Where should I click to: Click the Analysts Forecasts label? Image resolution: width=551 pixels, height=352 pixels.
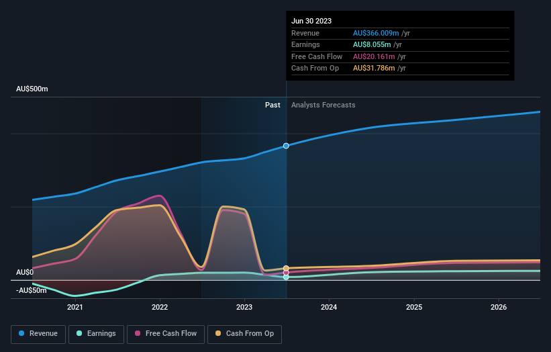pyautogui.click(x=323, y=105)
